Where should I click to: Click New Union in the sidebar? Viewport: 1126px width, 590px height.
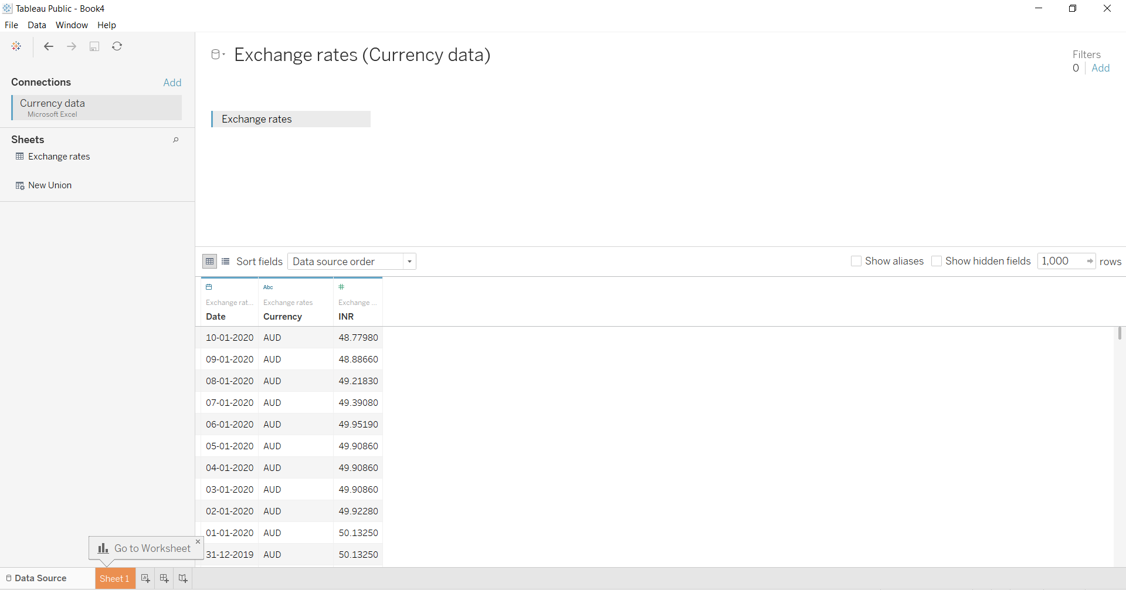pyautogui.click(x=50, y=185)
